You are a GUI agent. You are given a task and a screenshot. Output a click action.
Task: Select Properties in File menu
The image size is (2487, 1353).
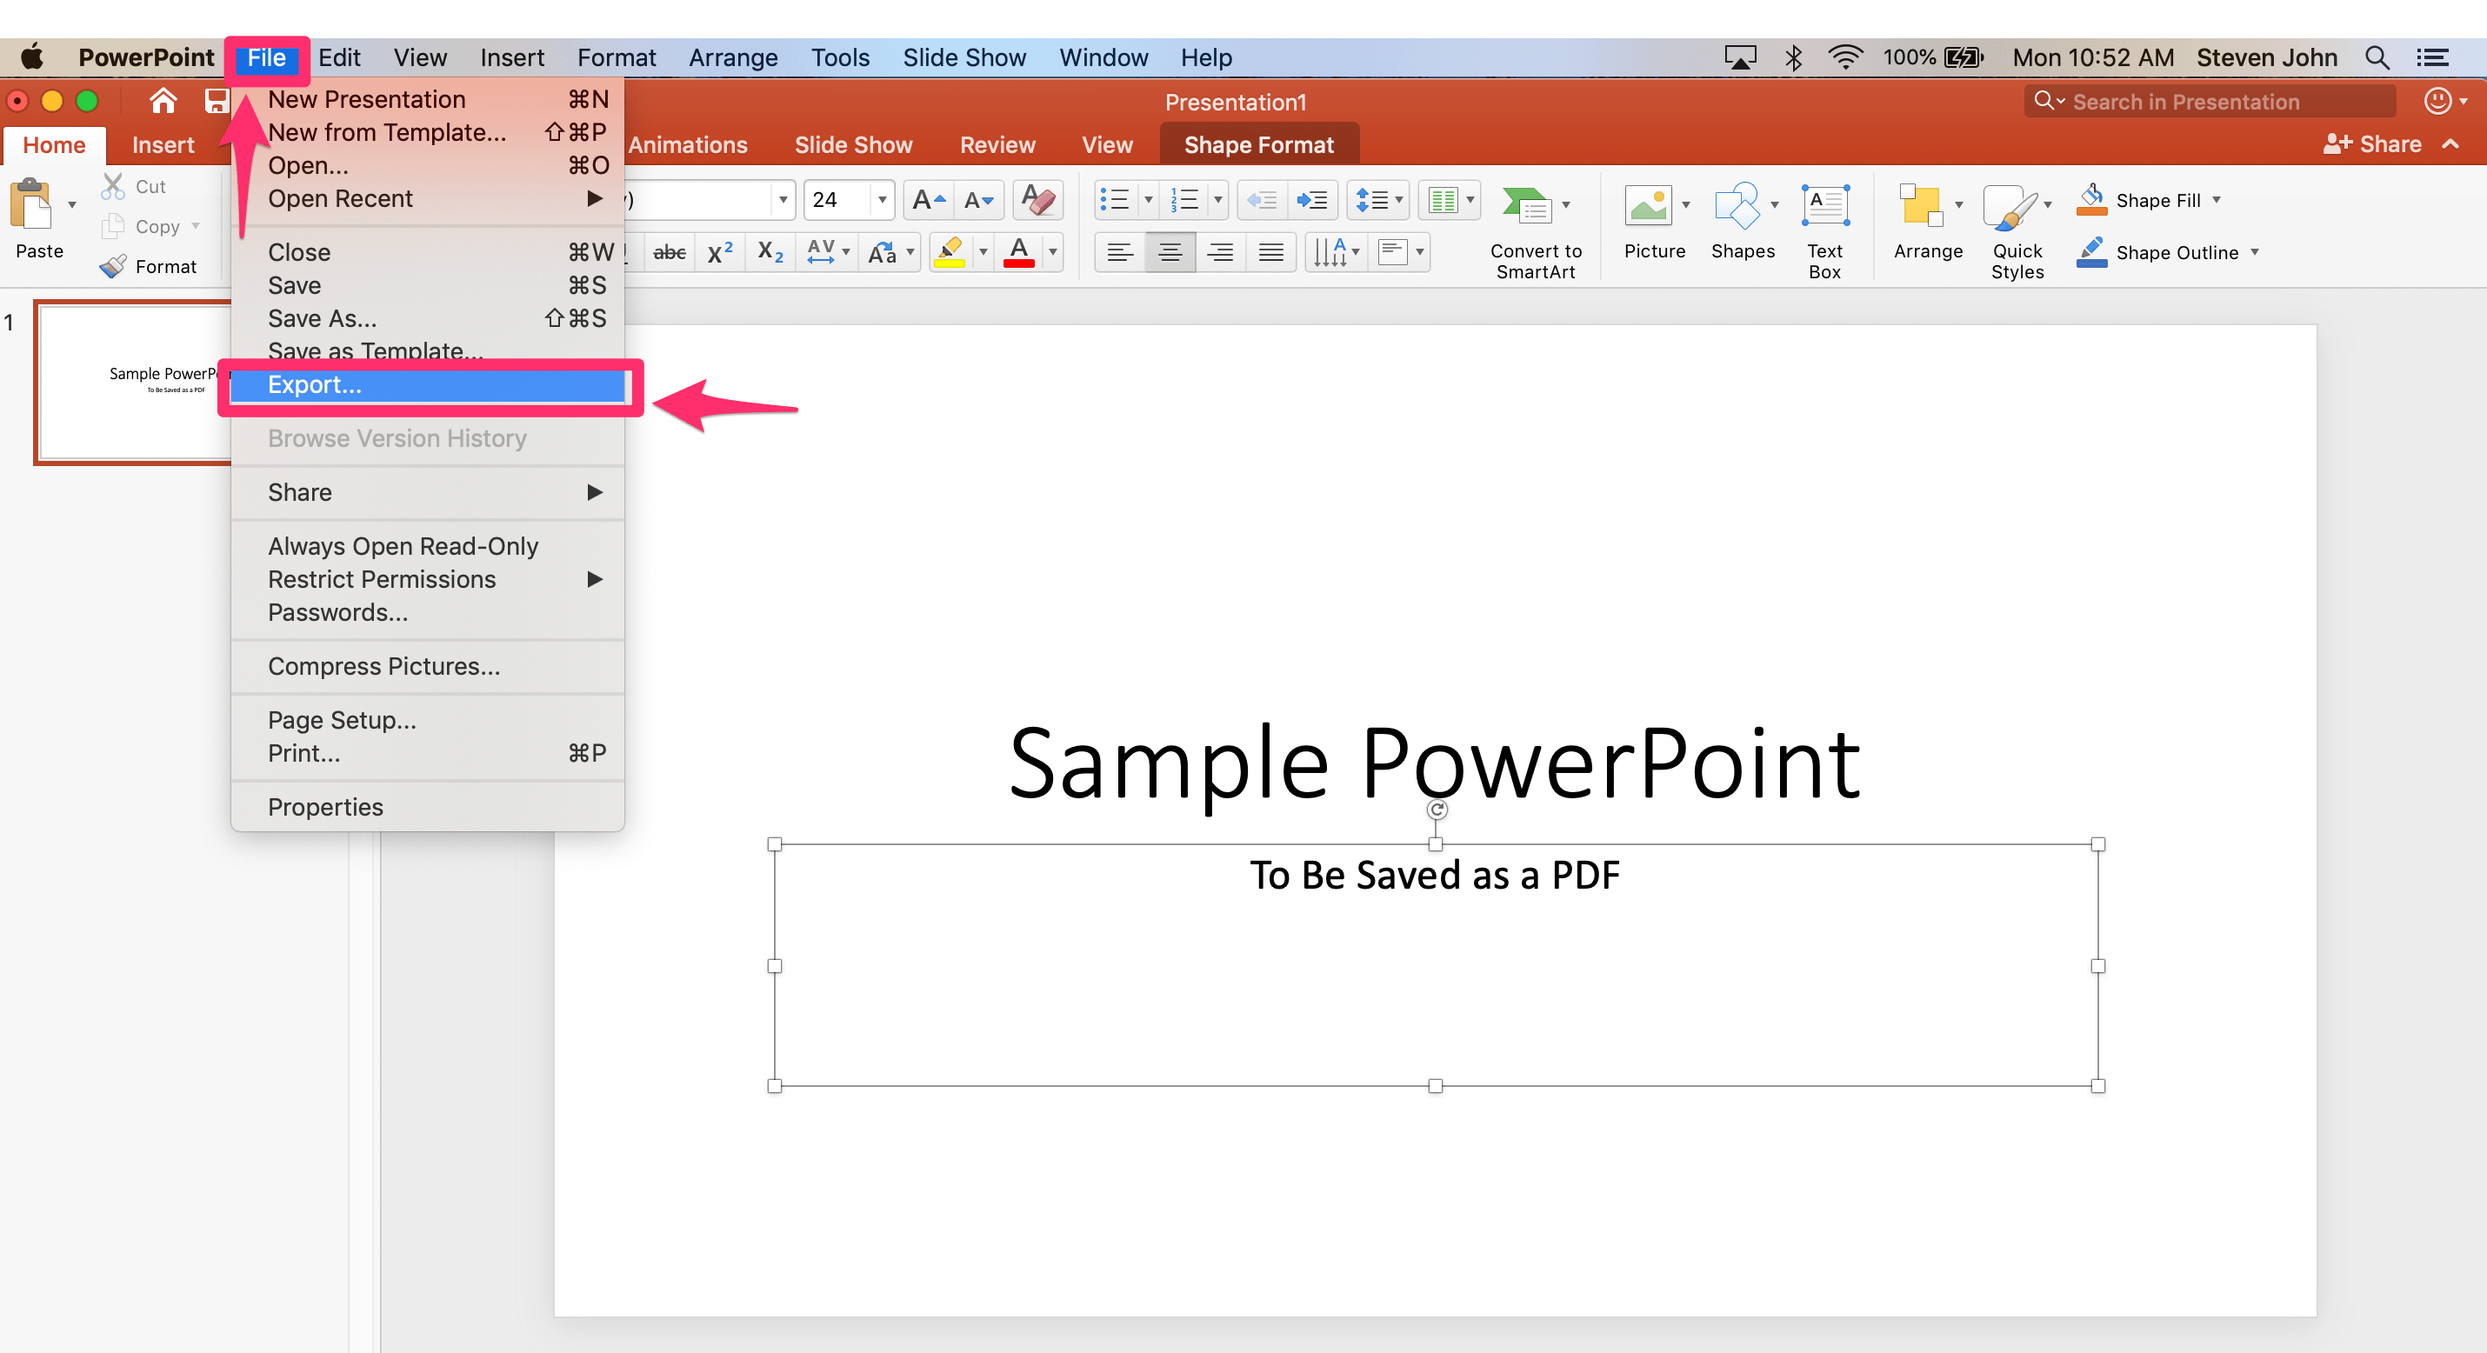click(x=428, y=806)
